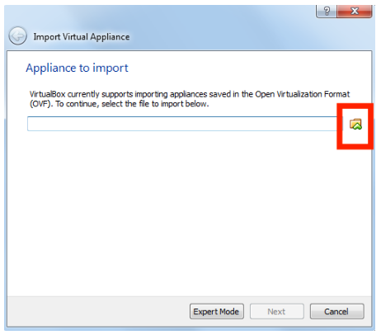The height and width of the screenshot is (335, 381).
Task: Exit using the red X in the title bar
Action: tap(355, 12)
